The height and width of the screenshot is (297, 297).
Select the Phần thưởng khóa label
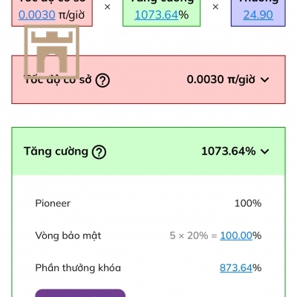tap(78, 268)
